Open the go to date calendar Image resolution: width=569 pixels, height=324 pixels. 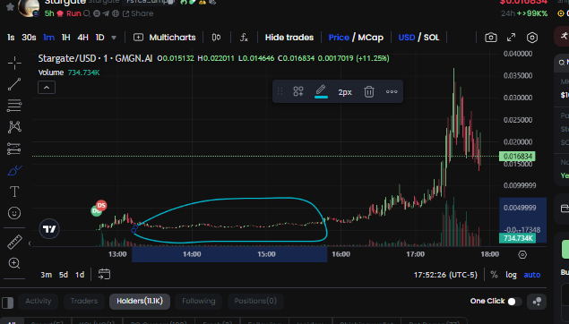pyautogui.click(x=104, y=275)
